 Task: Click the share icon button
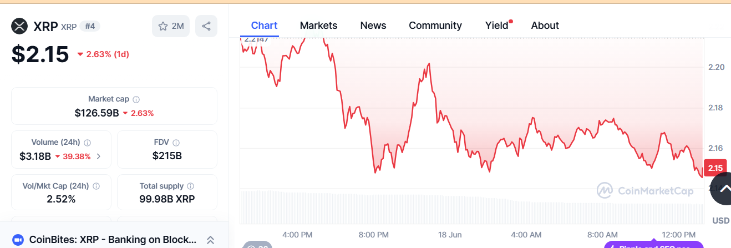206,26
